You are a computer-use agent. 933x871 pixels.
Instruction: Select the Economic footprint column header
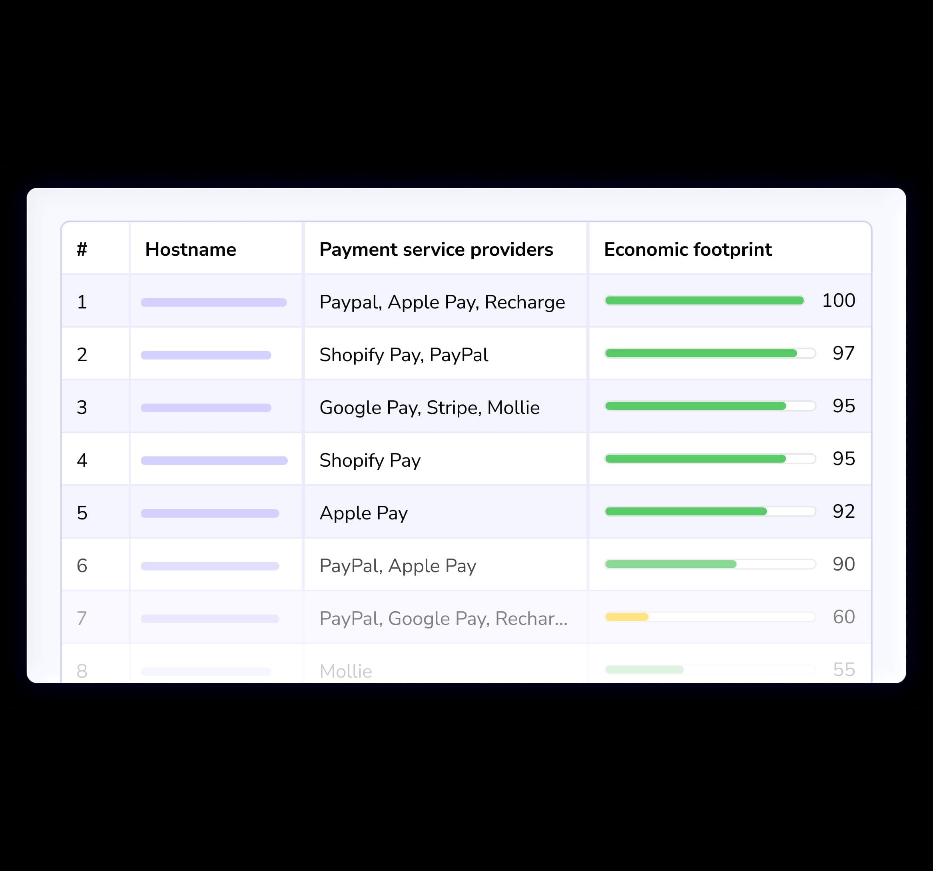click(688, 250)
